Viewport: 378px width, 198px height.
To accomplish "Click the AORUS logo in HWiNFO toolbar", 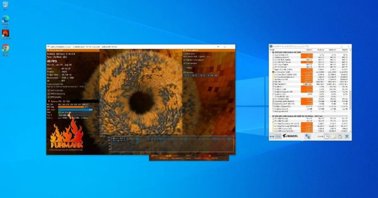I will [x=290, y=136].
